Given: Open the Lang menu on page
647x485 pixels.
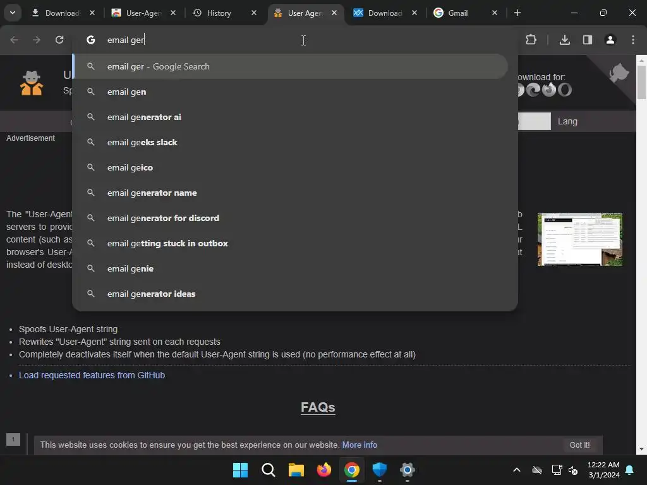Looking at the screenshot, I should coord(567,121).
